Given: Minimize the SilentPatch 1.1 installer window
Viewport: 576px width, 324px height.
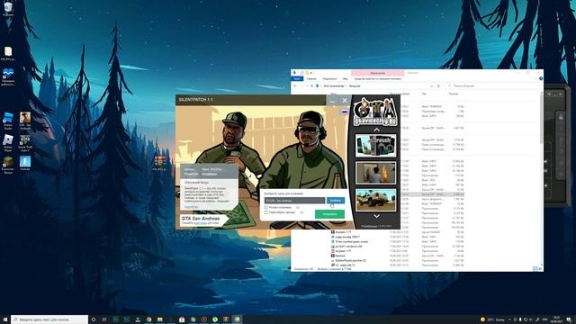Looking at the screenshot, I should point(332,100).
